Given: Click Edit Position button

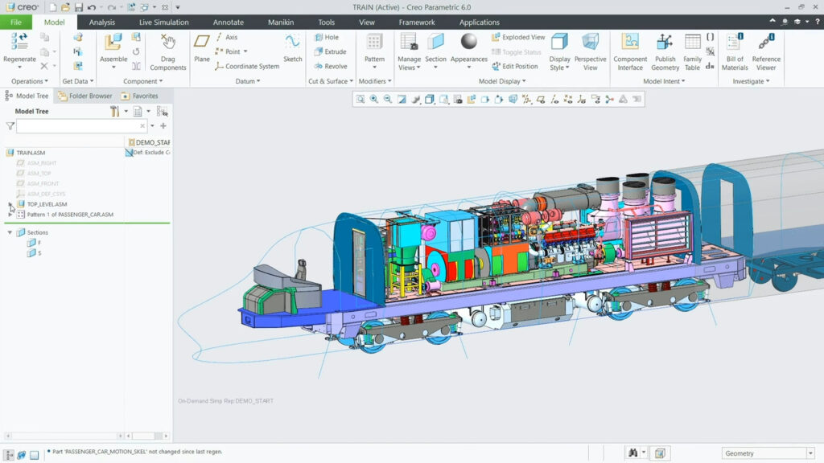Looking at the screenshot, I should tap(515, 66).
